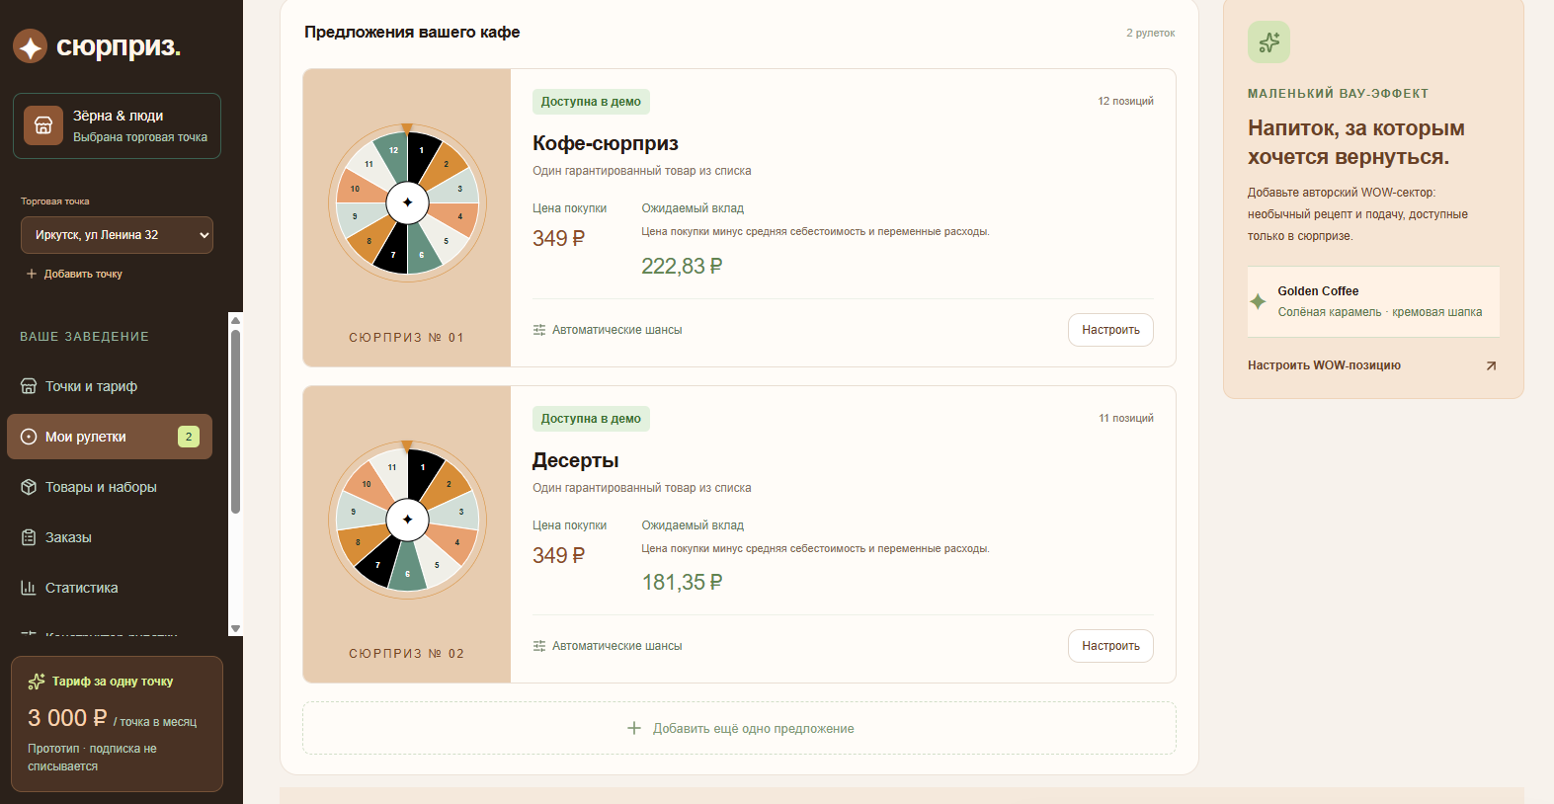
Task: Click the star icon beside Golden Coffee
Action: click(x=1258, y=301)
